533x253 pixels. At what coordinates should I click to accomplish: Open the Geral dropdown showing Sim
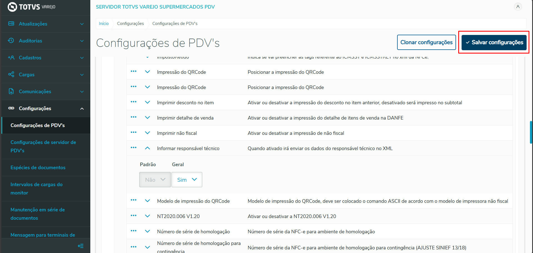pos(187,179)
